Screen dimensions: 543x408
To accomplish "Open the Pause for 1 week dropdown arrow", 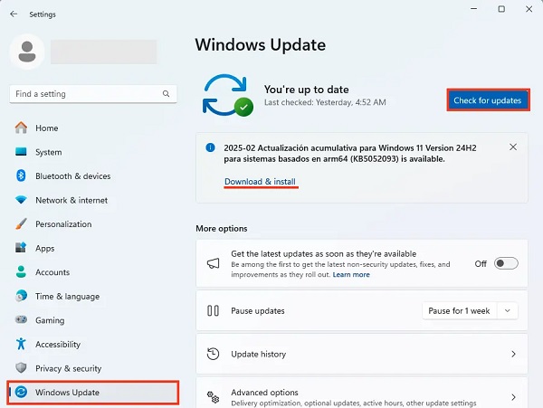I will [x=508, y=310].
